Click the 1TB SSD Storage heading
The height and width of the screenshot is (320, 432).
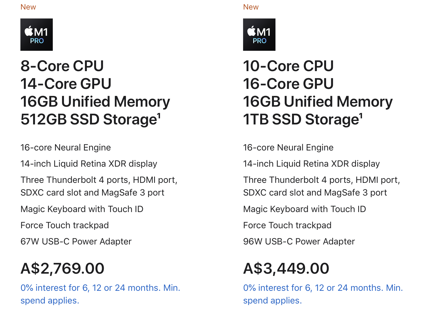pyautogui.click(x=301, y=119)
